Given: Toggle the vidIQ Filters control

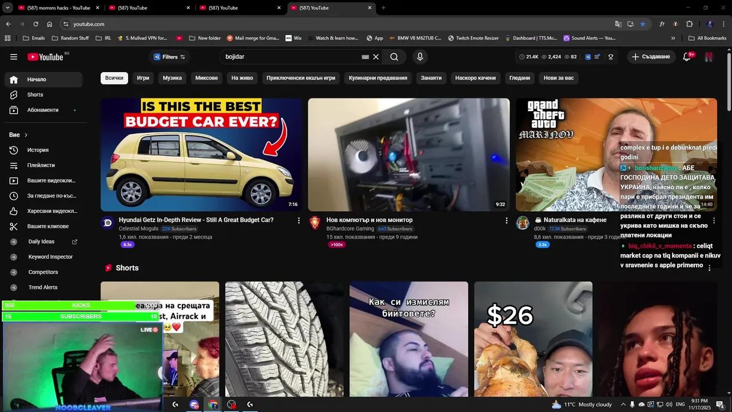Looking at the screenshot, I should (x=170, y=57).
